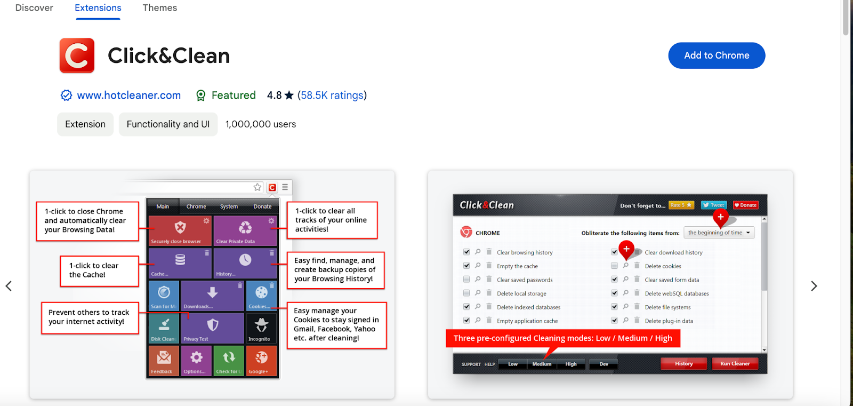
Task: Toggle the Delete cookies checkbox
Action: pyautogui.click(x=614, y=266)
